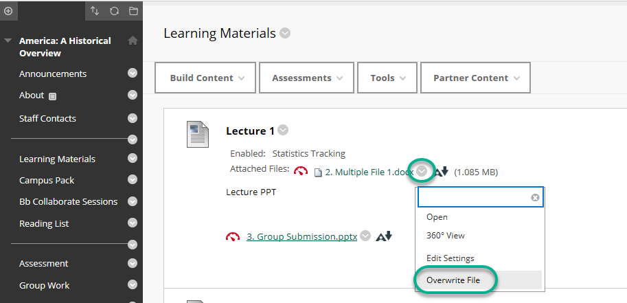The width and height of the screenshot is (627, 303).
Task: Go to course home via the house icon
Action: tap(133, 41)
